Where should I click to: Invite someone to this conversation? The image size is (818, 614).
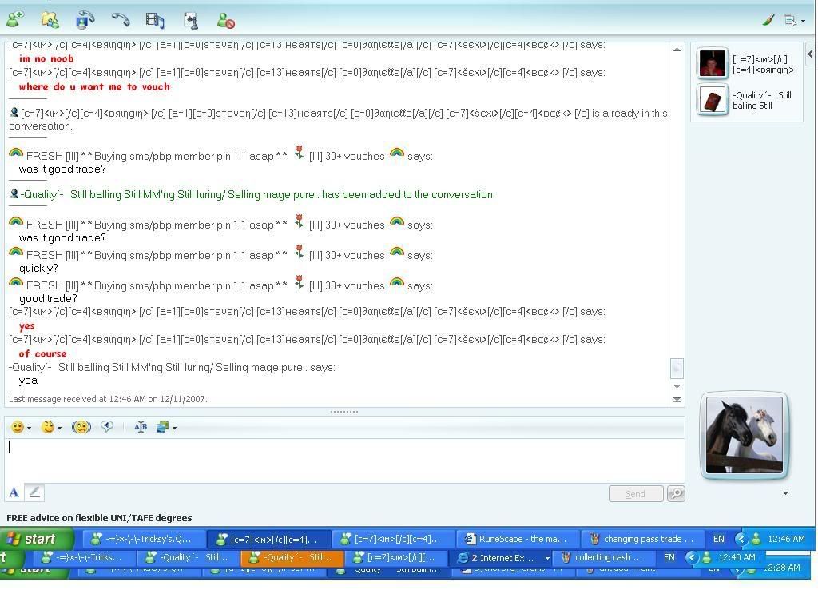pos(15,19)
